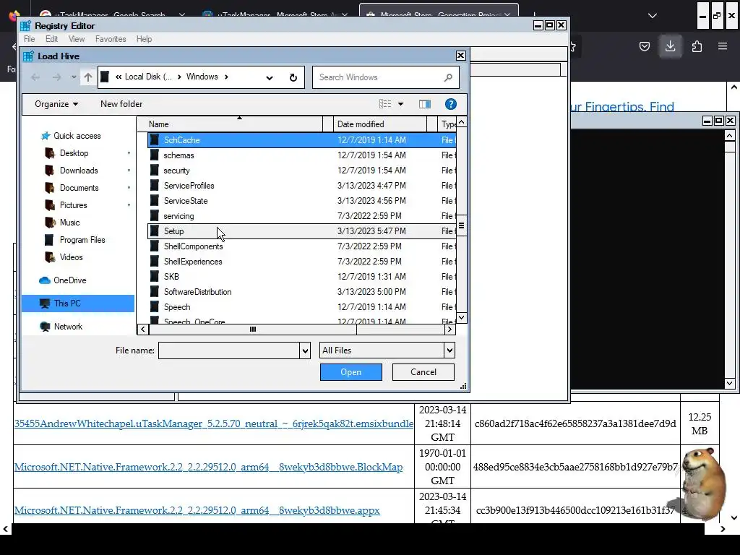Open the Organize dropdown
The image size is (740, 555).
tap(56, 104)
